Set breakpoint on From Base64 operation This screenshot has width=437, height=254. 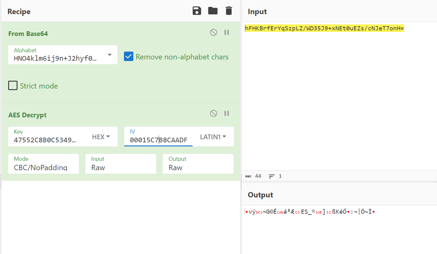pyautogui.click(x=227, y=32)
